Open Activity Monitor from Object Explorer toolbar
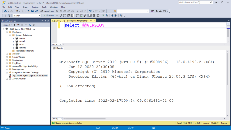Image resolution: width=231 pixels, height=130 pixels. point(34,25)
